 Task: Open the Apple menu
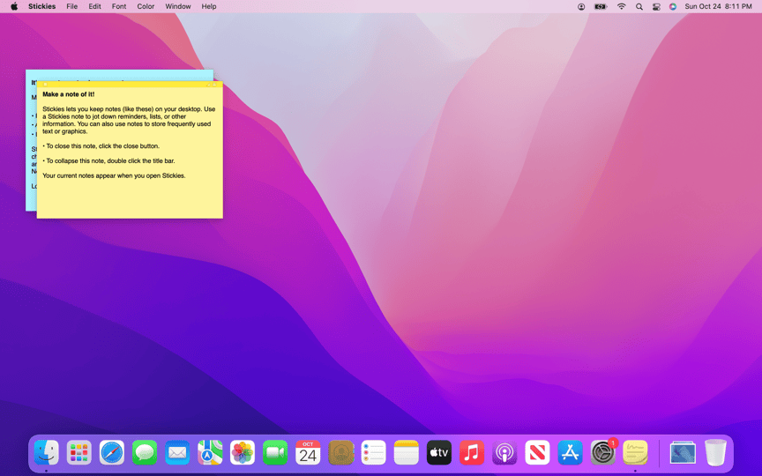tap(14, 6)
